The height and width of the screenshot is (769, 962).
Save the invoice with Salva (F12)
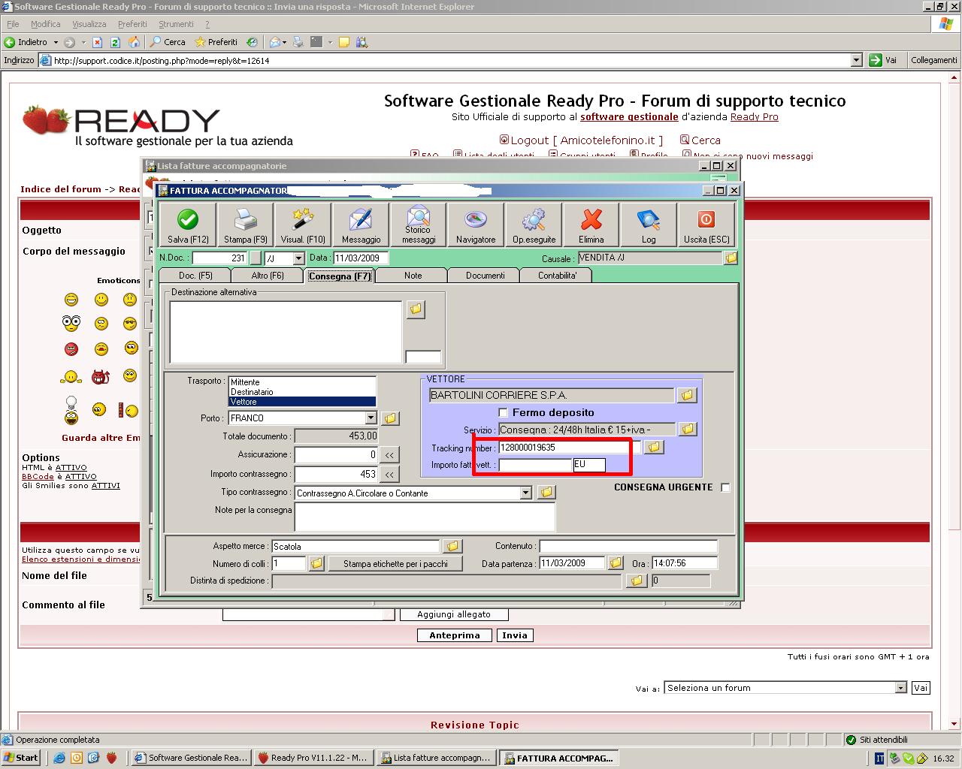pyautogui.click(x=188, y=225)
